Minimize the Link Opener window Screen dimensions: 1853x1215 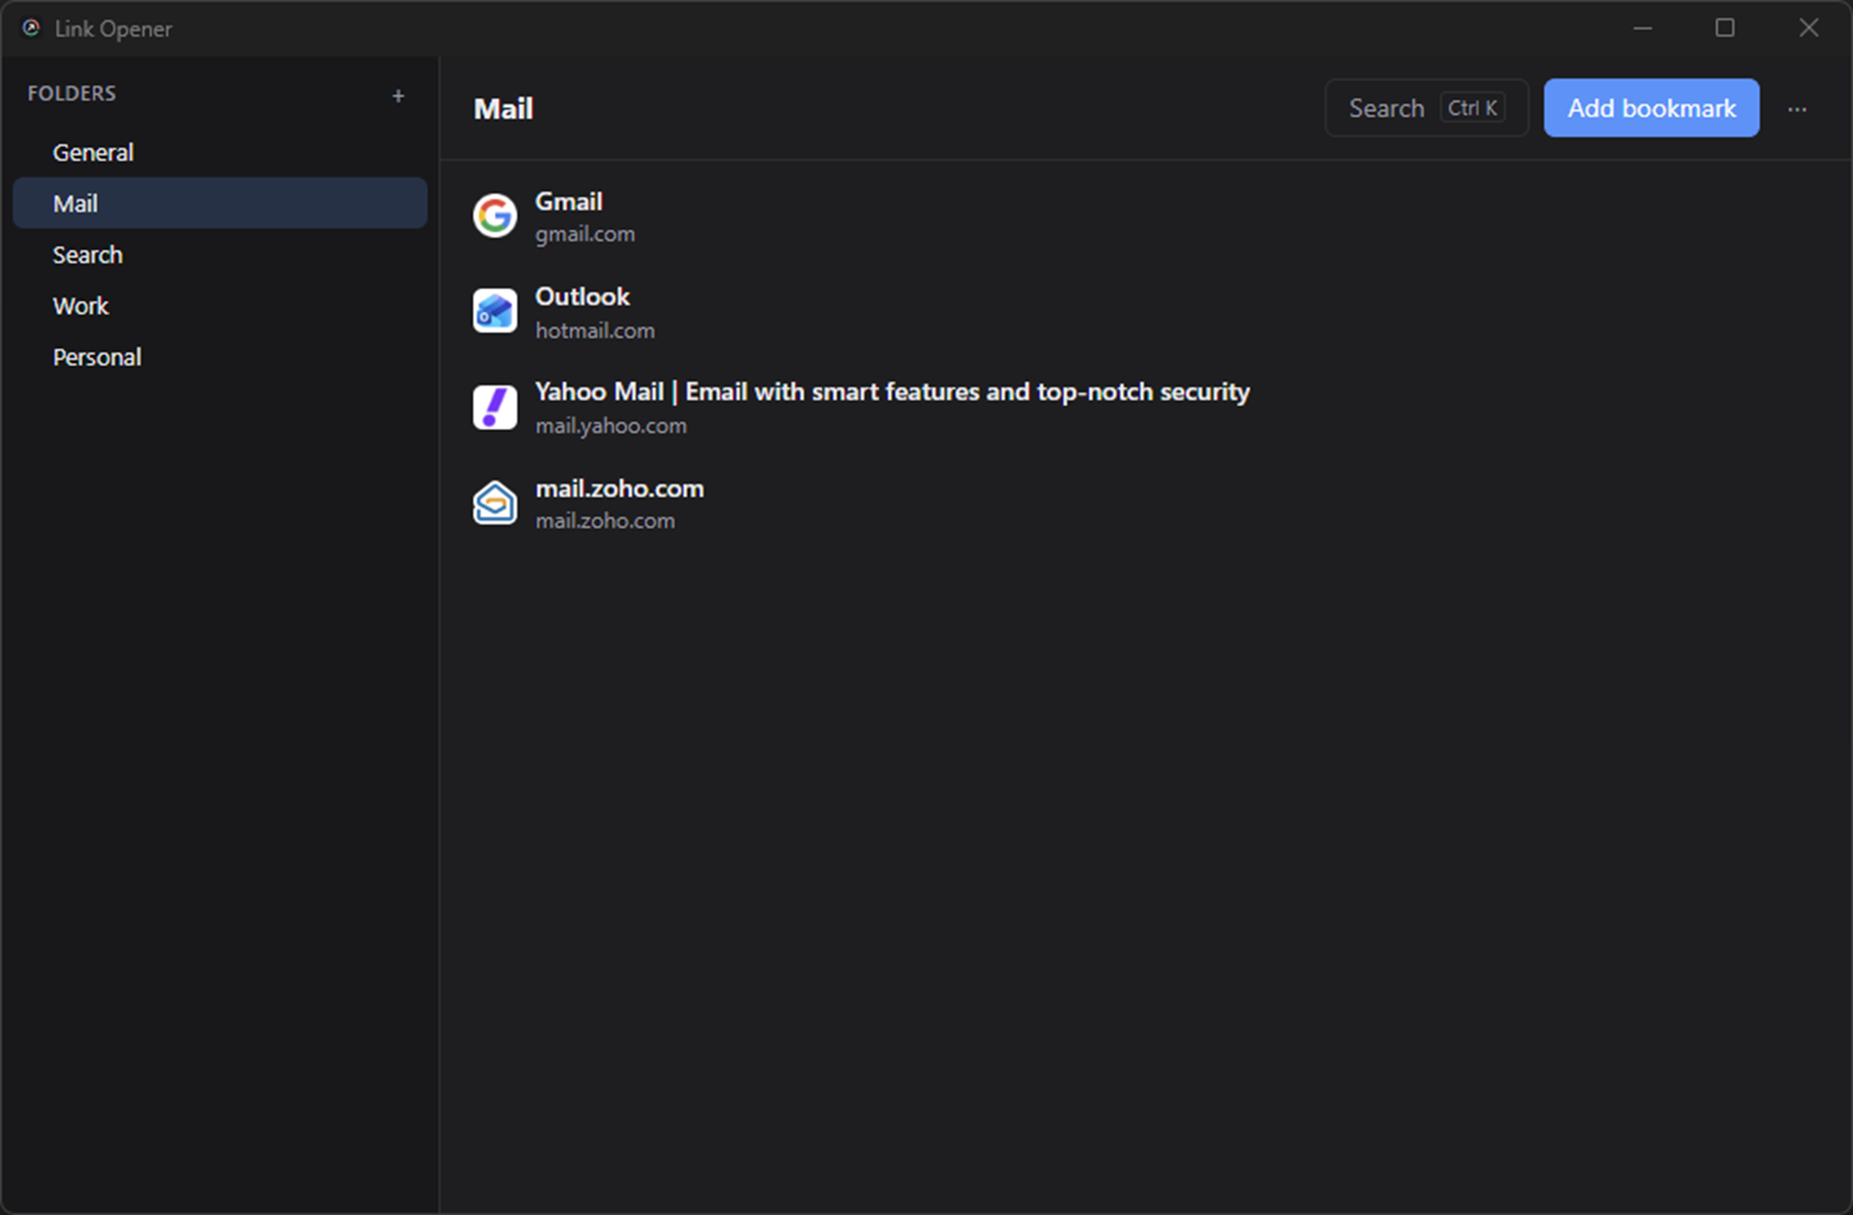[1642, 28]
